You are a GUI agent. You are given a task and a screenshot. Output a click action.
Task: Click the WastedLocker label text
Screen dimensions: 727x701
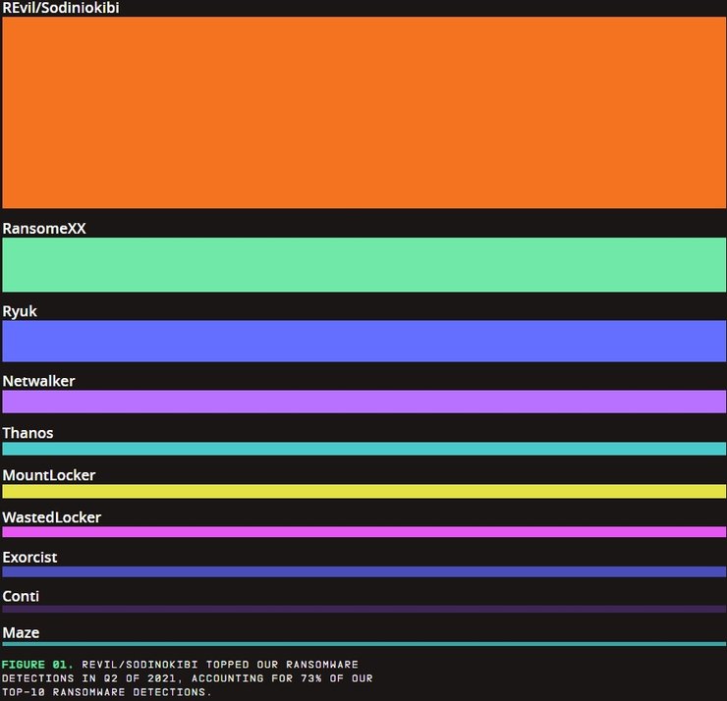pyautogui.click(x=51, y=517)
